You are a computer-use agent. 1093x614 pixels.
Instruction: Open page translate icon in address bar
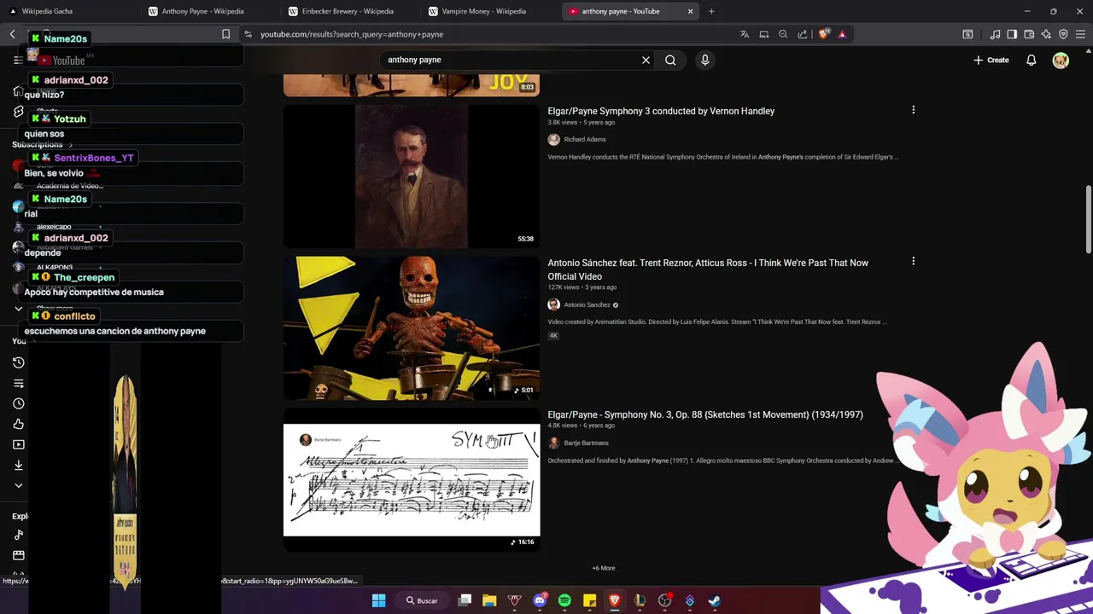coord(745,34)
